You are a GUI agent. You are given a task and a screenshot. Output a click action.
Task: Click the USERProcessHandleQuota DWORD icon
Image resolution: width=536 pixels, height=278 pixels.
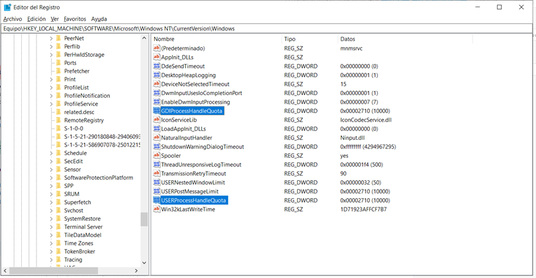(157, 200)
